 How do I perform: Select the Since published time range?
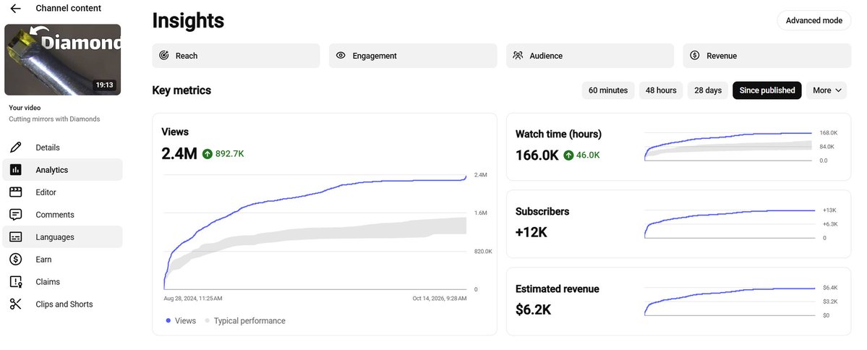(x=767, y=90)
